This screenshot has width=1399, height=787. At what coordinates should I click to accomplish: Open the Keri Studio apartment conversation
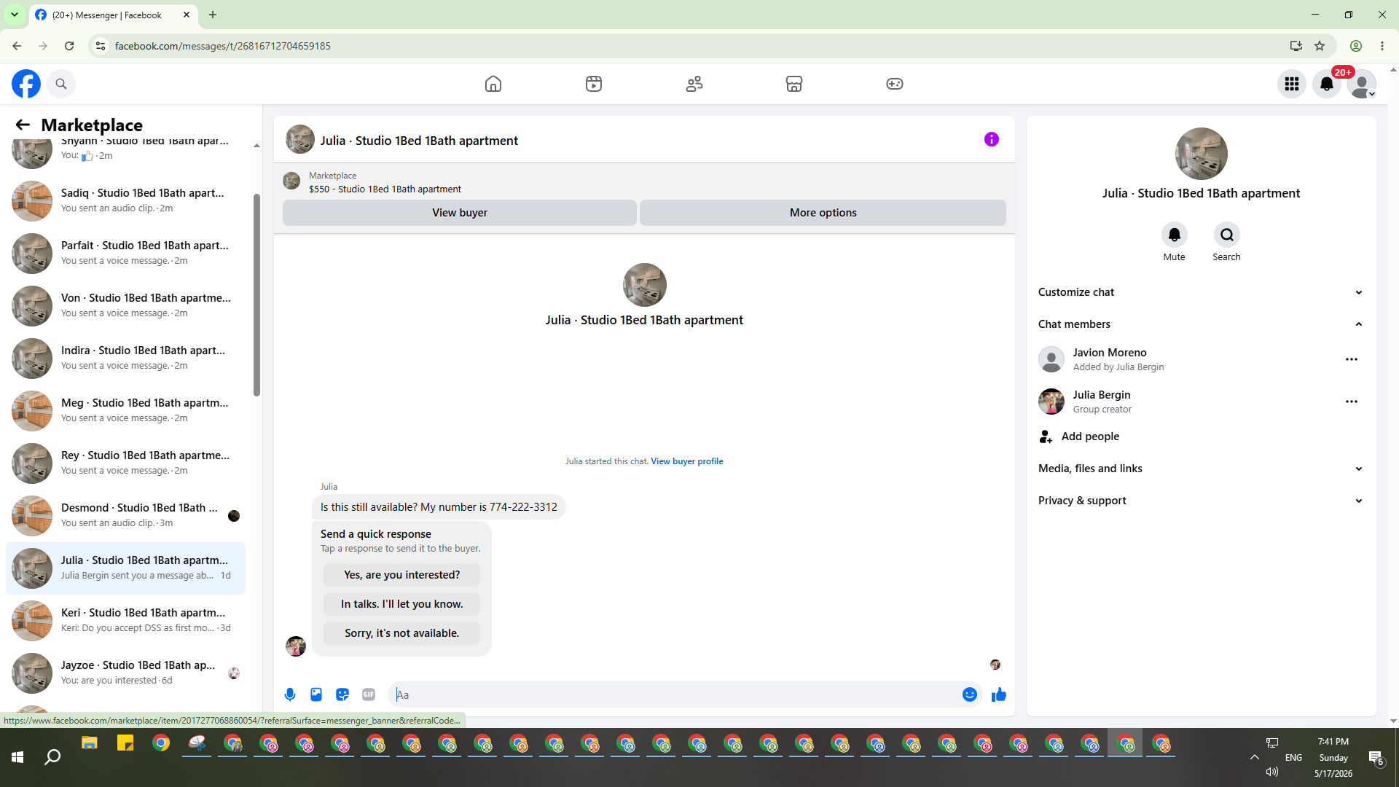tap(125, 620)
